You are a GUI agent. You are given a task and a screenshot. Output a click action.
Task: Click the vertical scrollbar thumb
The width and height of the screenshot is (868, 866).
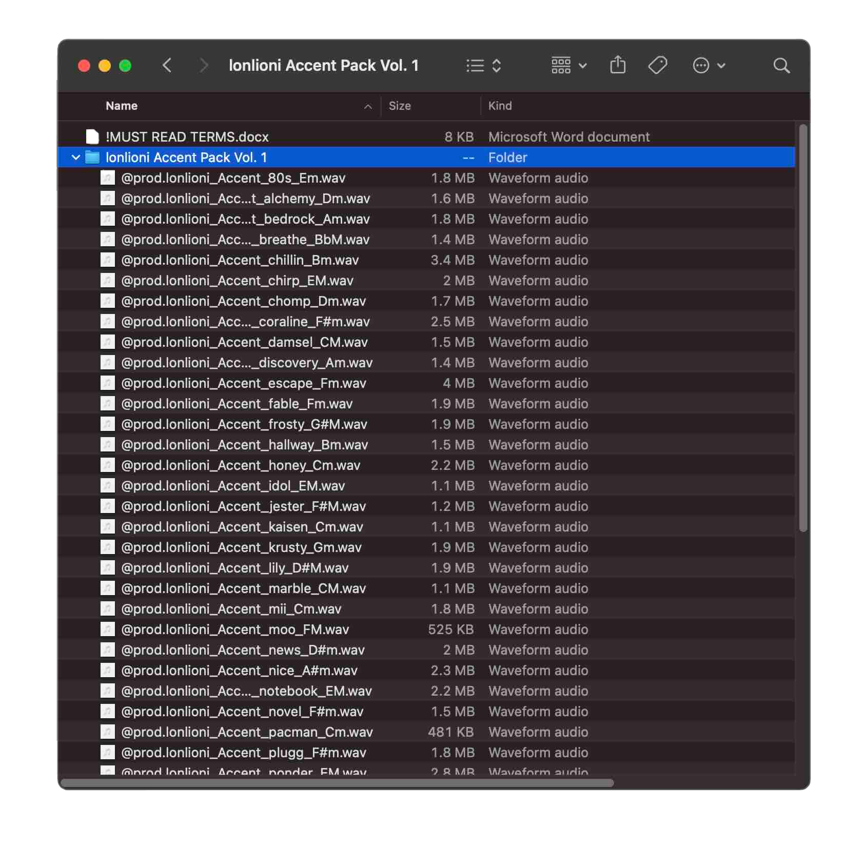point(803,328)
